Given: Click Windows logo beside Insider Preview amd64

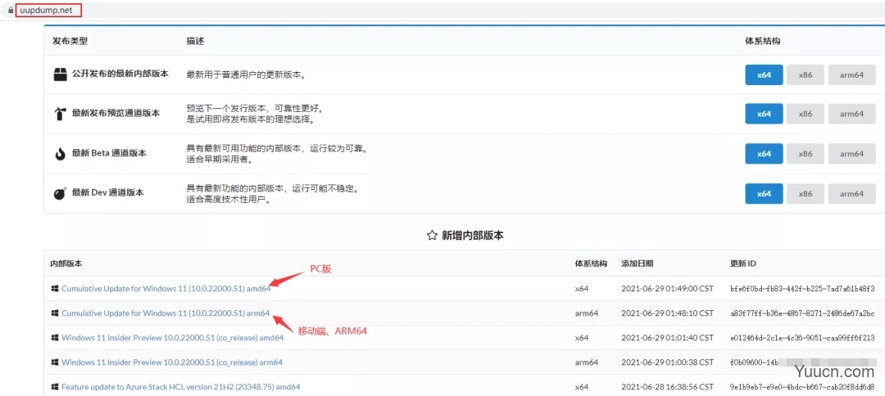Looking at the screenshot, I should (x=55, y=337).
